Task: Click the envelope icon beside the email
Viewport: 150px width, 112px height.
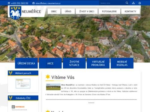Action: (x=34, y=3)
